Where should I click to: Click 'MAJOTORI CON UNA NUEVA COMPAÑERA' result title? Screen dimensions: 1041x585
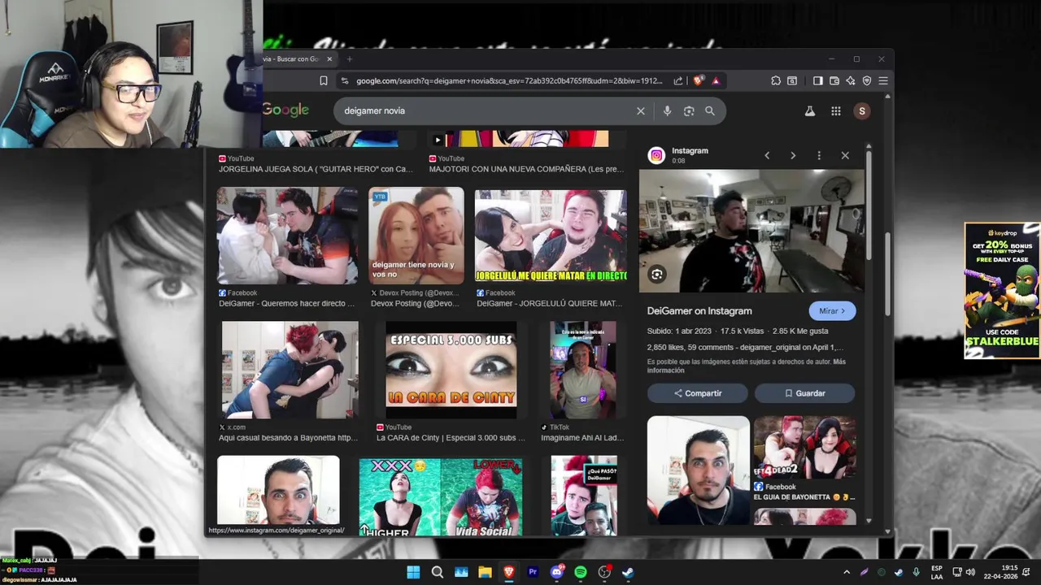click(526, 169)
